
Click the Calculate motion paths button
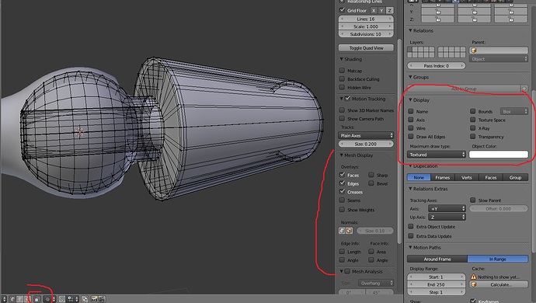(x=499, y=284)
